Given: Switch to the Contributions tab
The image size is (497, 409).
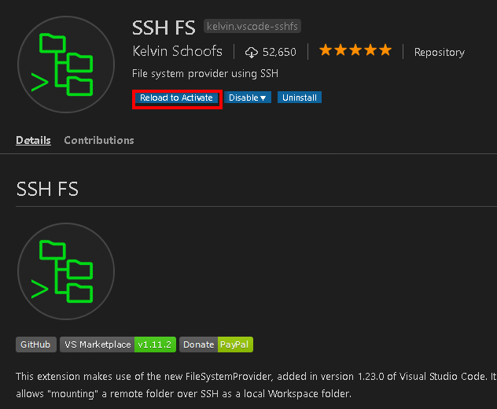Looking at the screenshot, I should click(99, 140).
